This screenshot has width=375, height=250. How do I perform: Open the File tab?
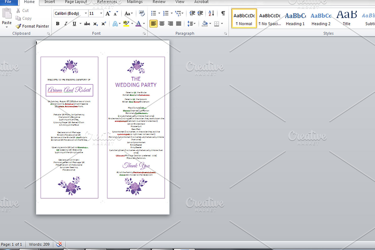click(x=8, y=2)
